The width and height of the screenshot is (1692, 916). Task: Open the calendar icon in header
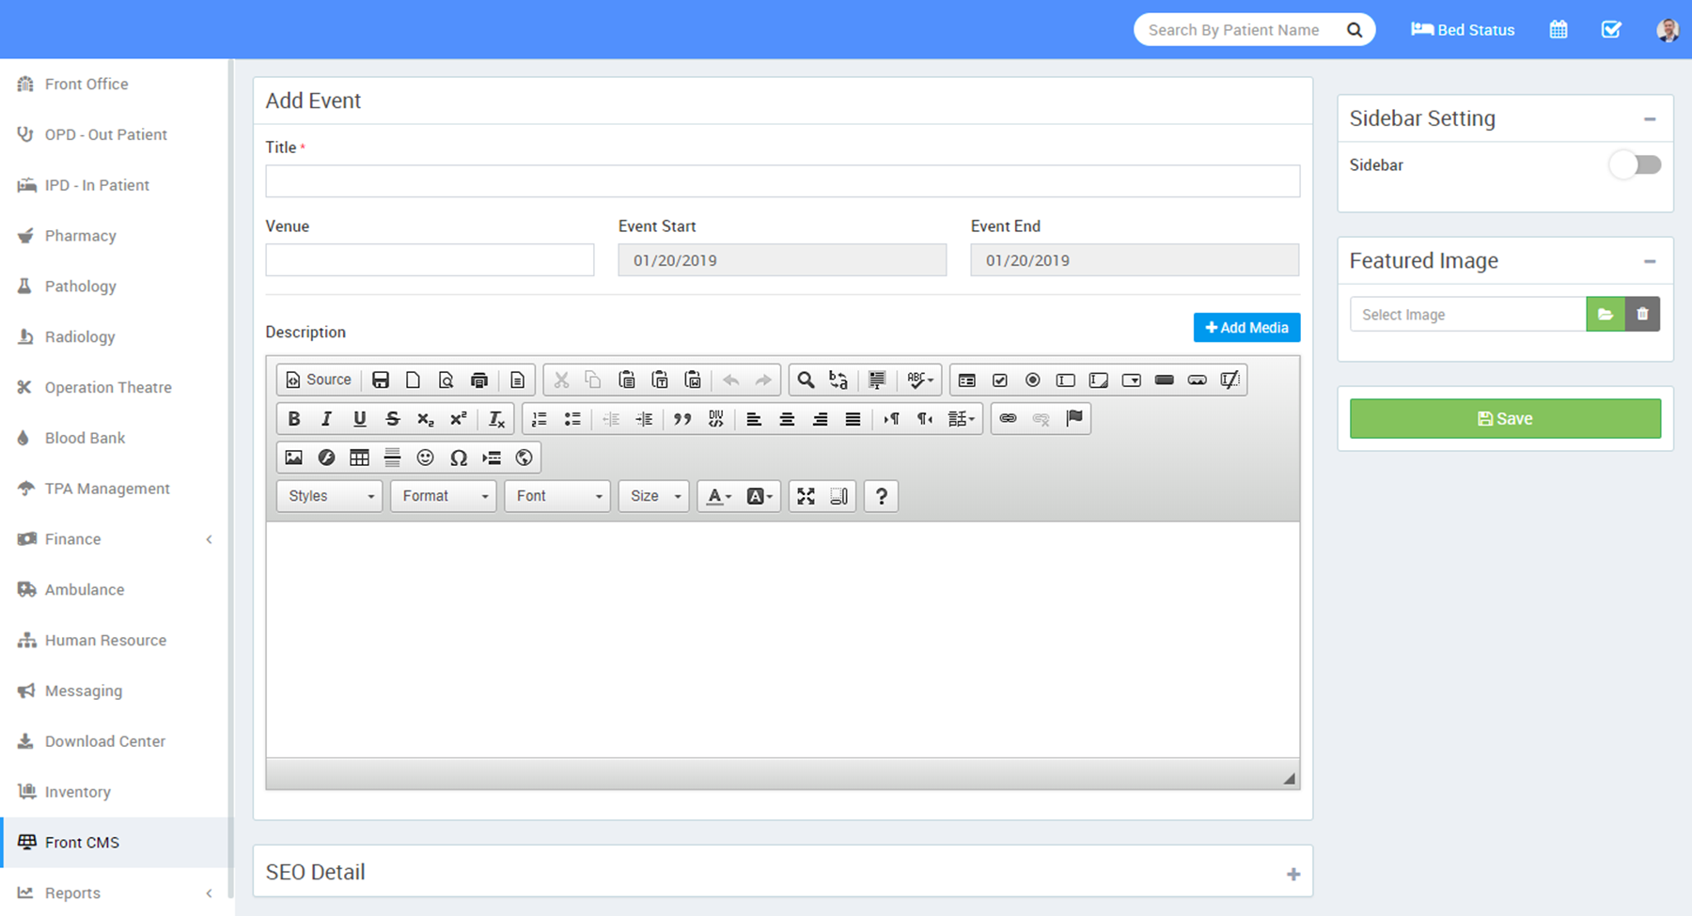click(x=1559, y=30)
